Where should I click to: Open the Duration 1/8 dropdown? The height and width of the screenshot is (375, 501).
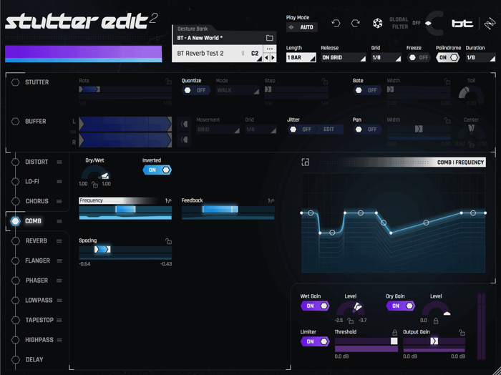pyautogui.click(x=480, y=58)
